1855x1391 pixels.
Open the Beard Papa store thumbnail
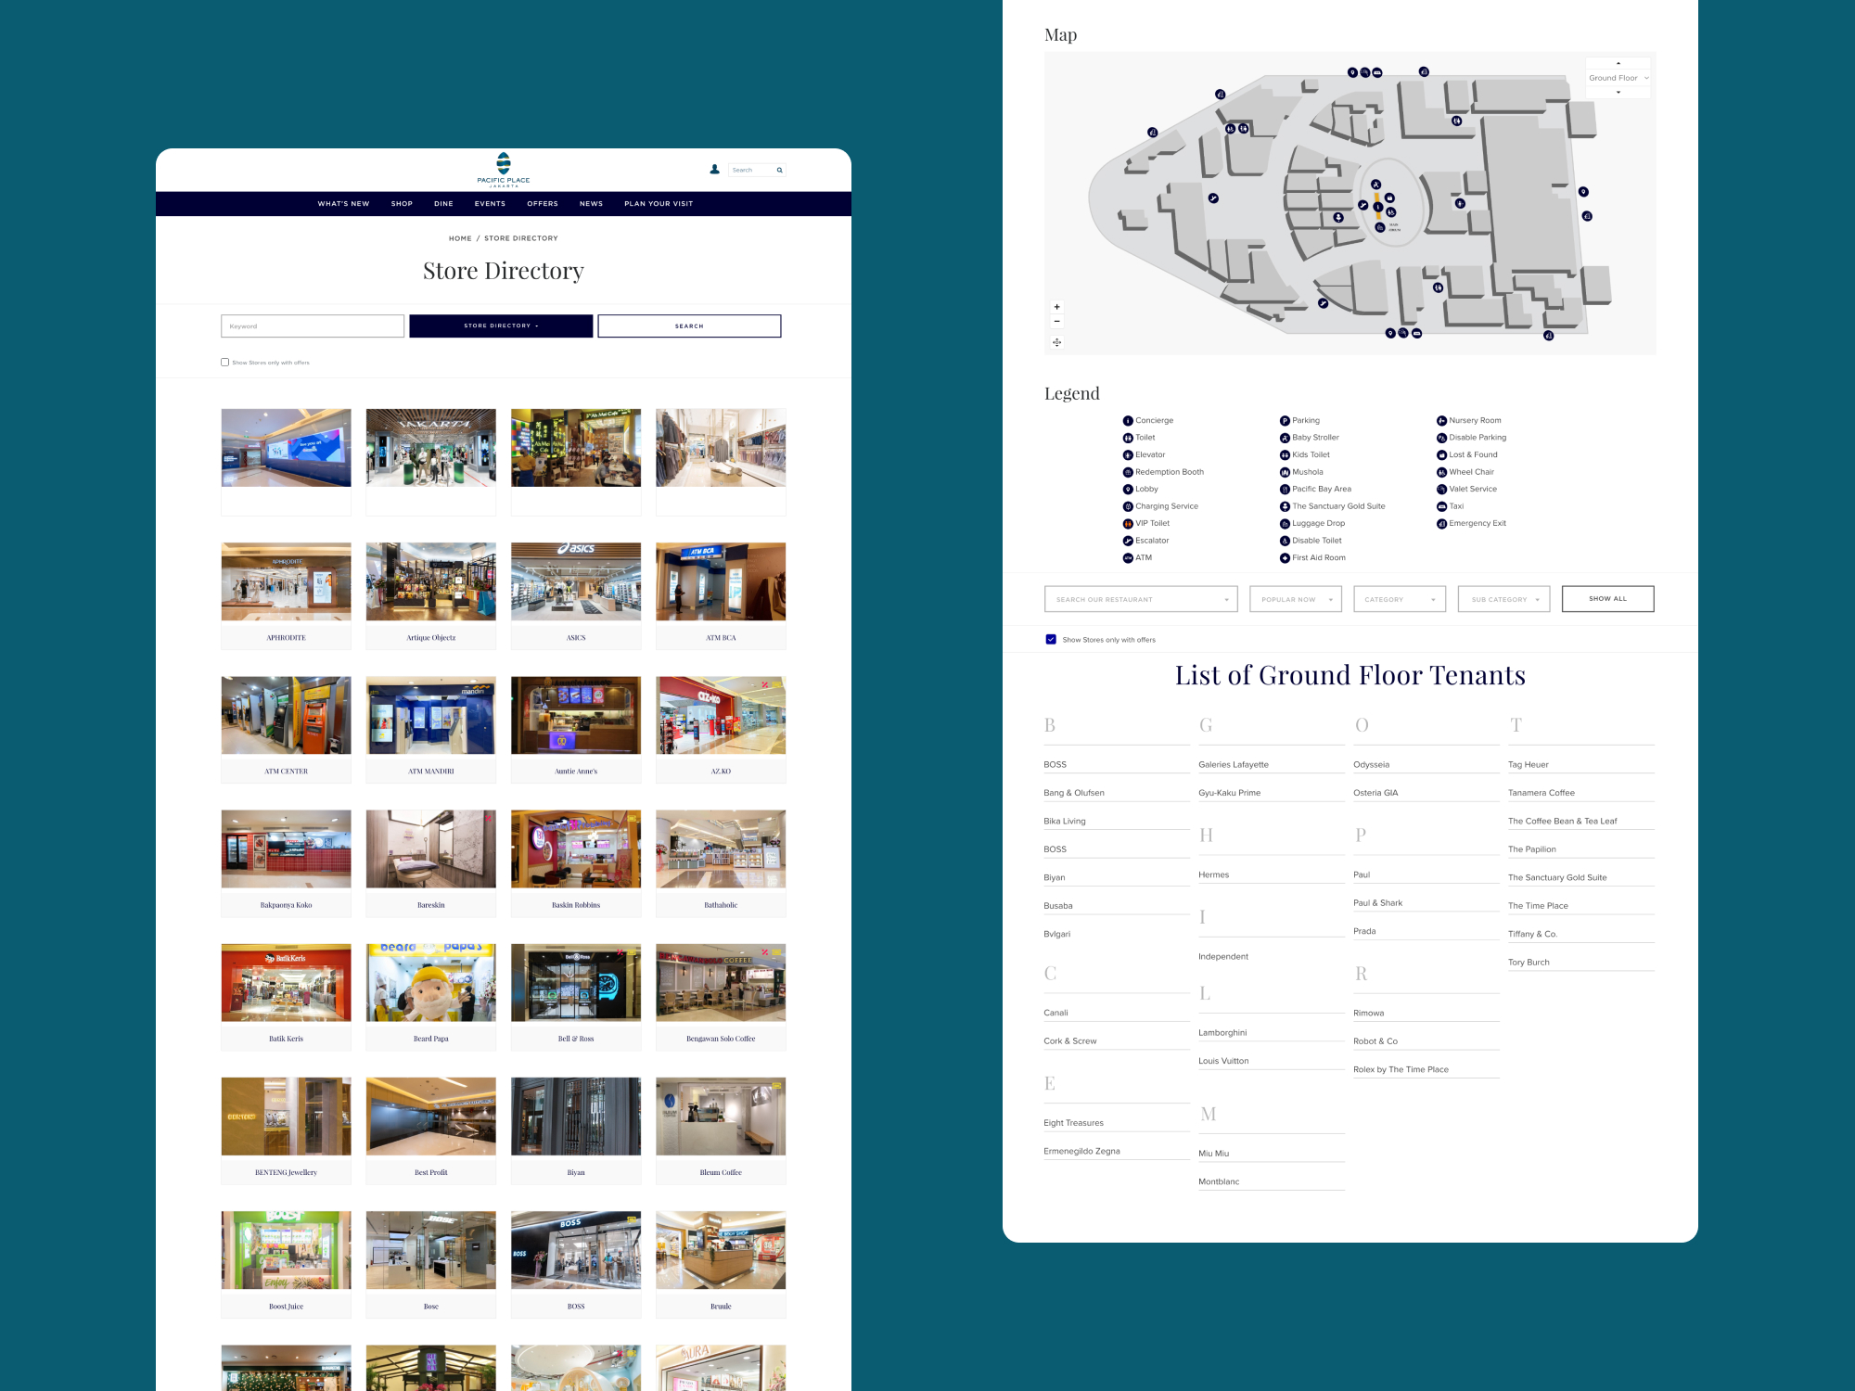[431, 982]
